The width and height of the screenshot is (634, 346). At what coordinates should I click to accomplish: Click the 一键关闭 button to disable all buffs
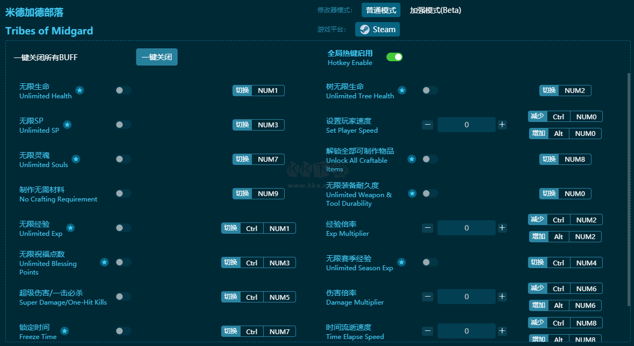[x=157, y=57]
